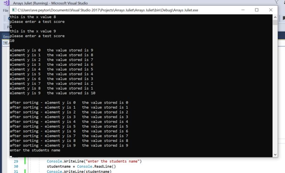The image size is (285, 173).
Task: Click code line number 30
Action: (x=16, y=167)
